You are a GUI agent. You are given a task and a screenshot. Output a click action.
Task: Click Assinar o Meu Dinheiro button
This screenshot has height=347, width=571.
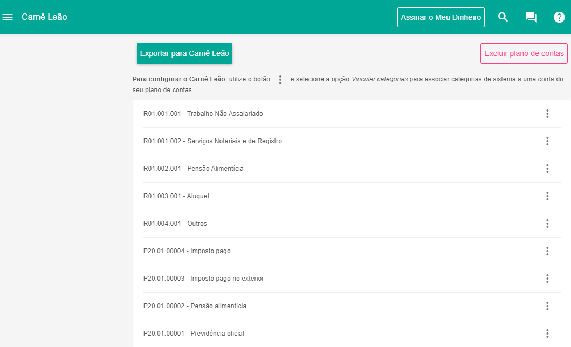tap(441, 17)
